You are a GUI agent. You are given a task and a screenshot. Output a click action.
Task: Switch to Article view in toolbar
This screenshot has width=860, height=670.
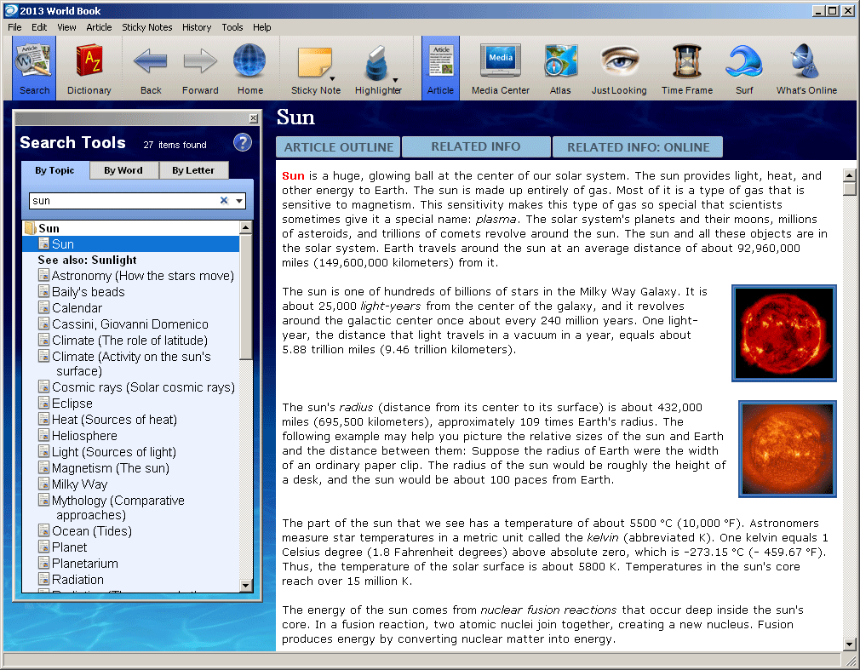(x=440, y=69)
